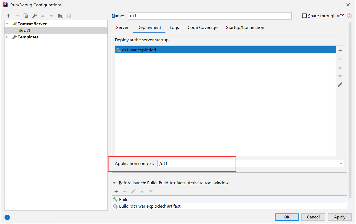
Task: Remove artifact minus icon beside deployment list
Action: pos(340,59)
